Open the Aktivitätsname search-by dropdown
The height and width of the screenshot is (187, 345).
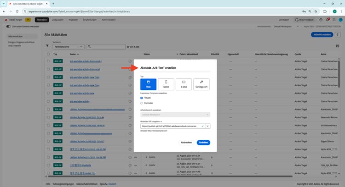[x=69, y=47]
